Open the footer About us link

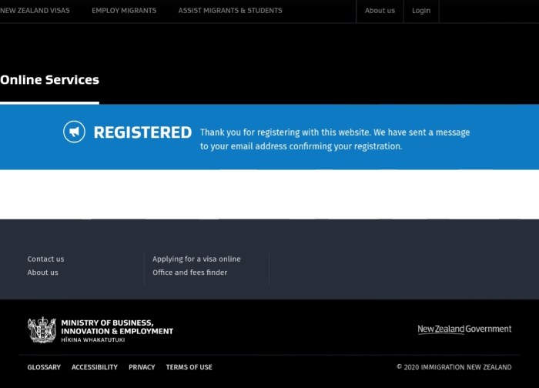tap(42, 273)
